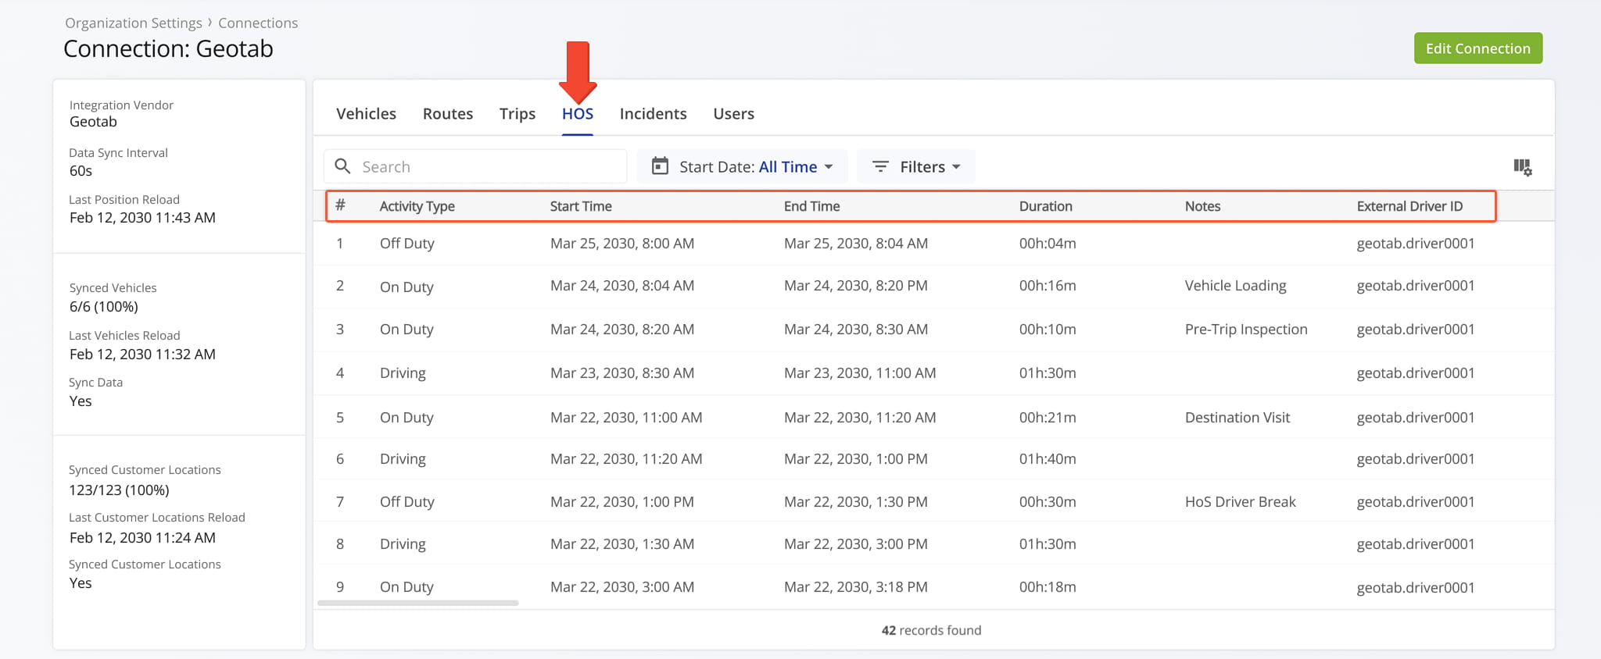
Task: Click the Notes column header
Action: pos(1202,206)
